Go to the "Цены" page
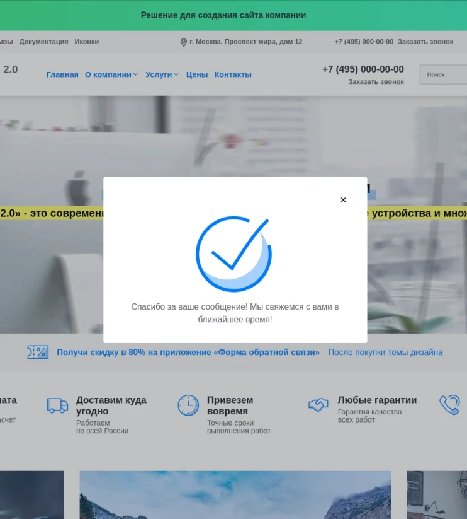The height and width of the screenshot is (519, 467). pyautogui.click(x=197, y=74)
